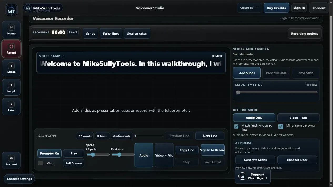Click the Voice Sample teleprompter text
Screen dimensions: 333x187
[131, 64]
